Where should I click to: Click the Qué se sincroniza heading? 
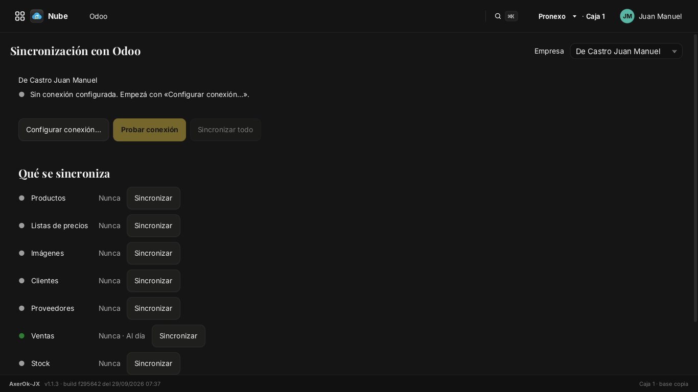click(64, 174)
